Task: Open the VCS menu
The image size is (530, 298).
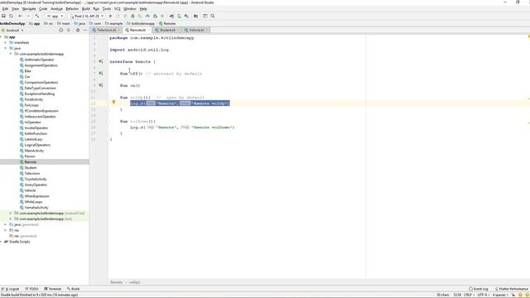Action: coord(117,9)
